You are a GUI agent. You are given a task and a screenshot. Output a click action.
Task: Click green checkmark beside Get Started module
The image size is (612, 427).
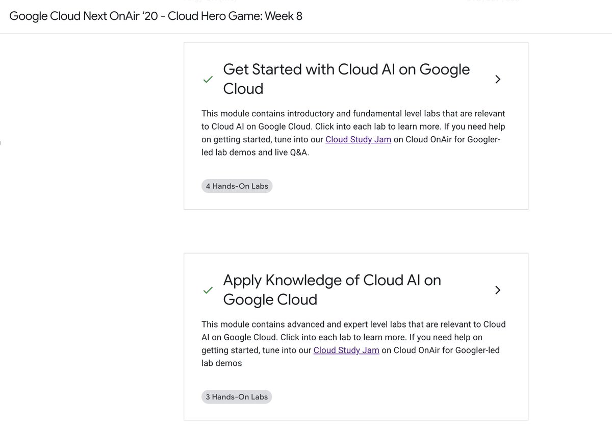[x=208, y=80]
